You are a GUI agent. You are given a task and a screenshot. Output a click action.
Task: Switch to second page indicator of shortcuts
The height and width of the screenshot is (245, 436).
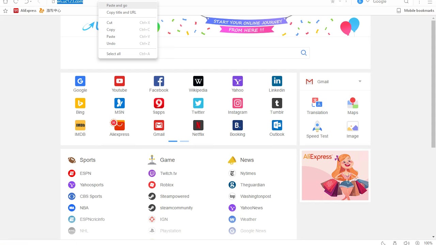pos(184,141)
